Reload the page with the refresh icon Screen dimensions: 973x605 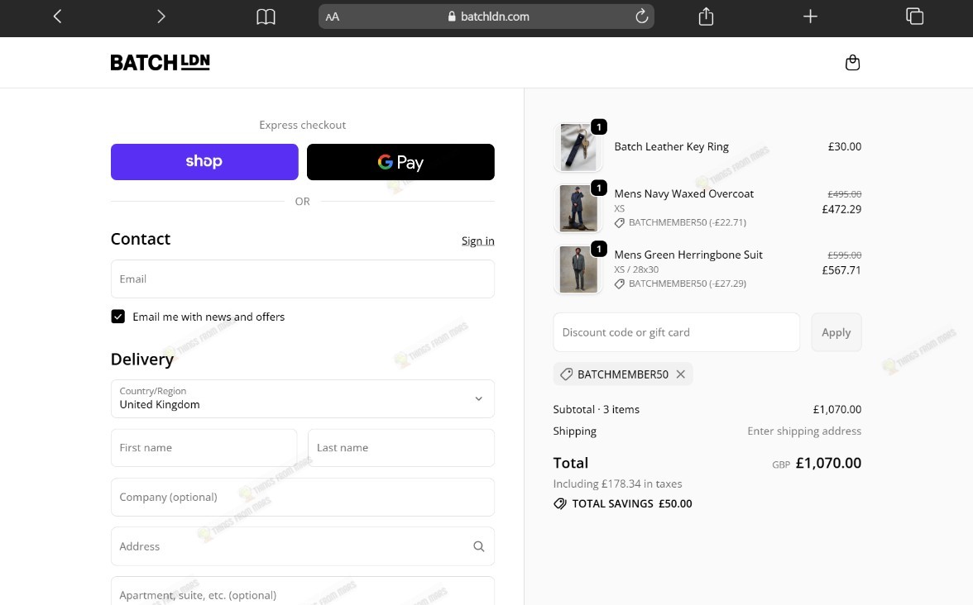tap(642, 17)
